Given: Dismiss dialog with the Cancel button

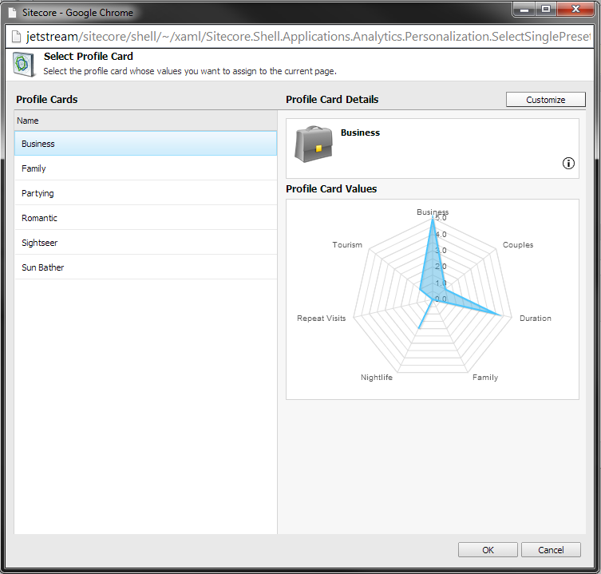Looking at the screenshot, I should click(x=551, y=550).
